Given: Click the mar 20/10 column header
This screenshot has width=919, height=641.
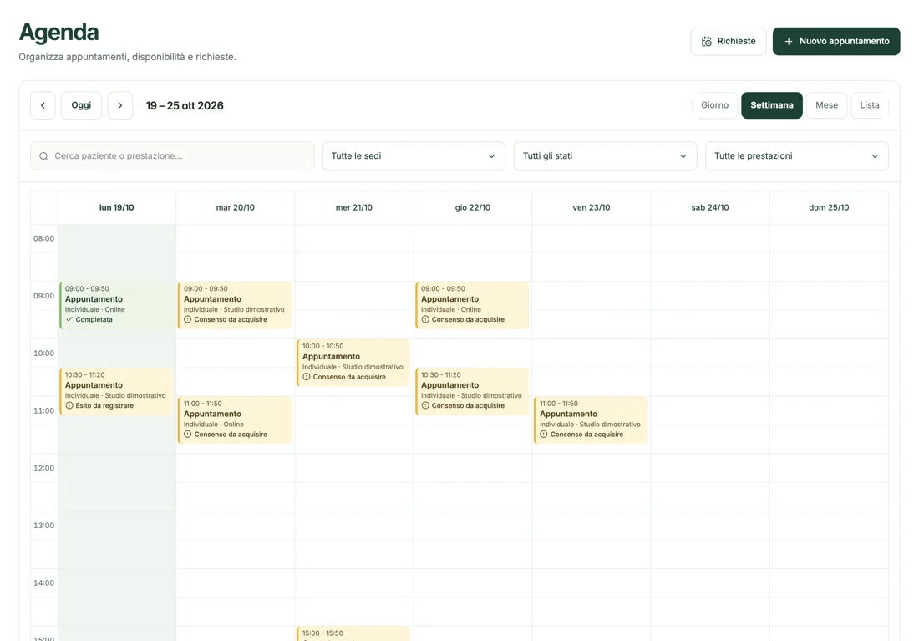Looking at the screenshot, I should click(235, 207).
